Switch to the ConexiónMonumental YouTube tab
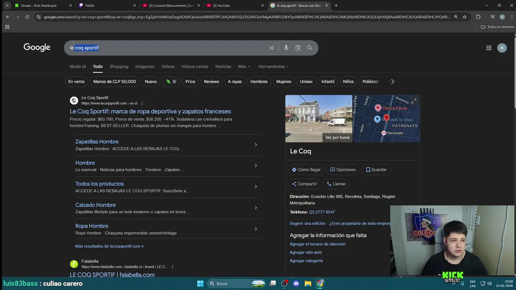This screenshot has width=516, height=290. 171,6
